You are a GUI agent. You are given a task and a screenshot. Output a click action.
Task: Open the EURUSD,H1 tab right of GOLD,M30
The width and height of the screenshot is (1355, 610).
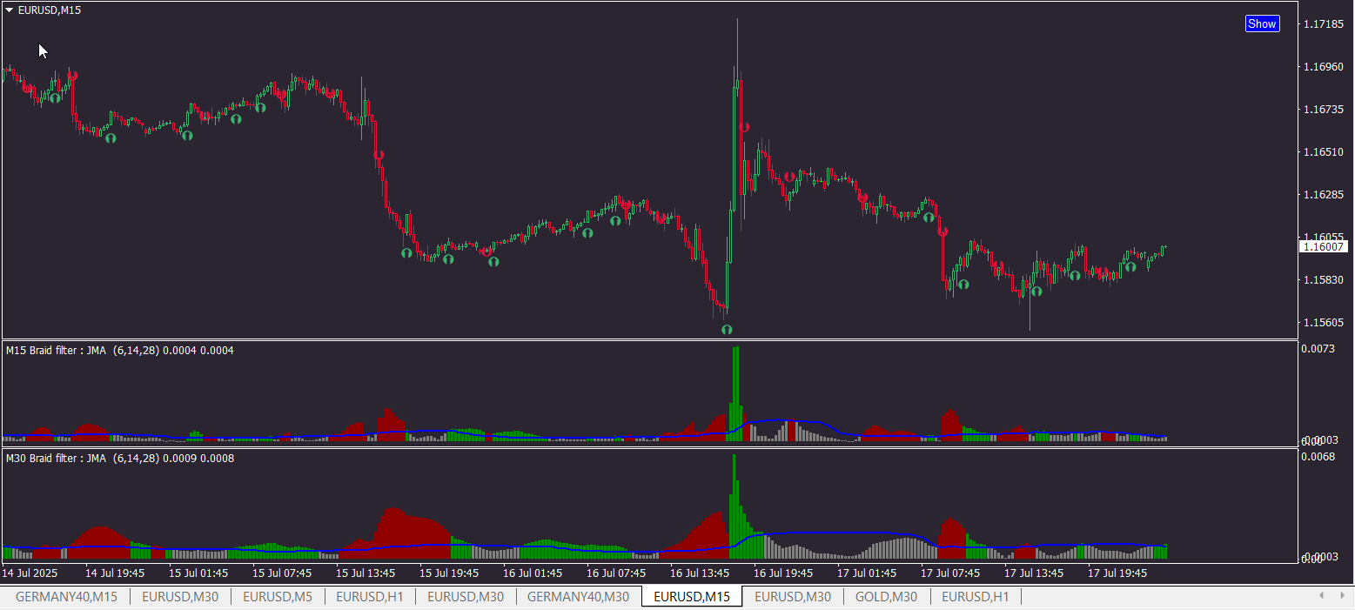(976, 596)
